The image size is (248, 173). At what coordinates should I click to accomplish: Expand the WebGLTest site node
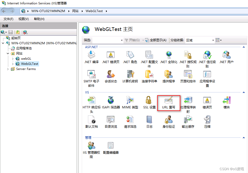coord(13,64)
